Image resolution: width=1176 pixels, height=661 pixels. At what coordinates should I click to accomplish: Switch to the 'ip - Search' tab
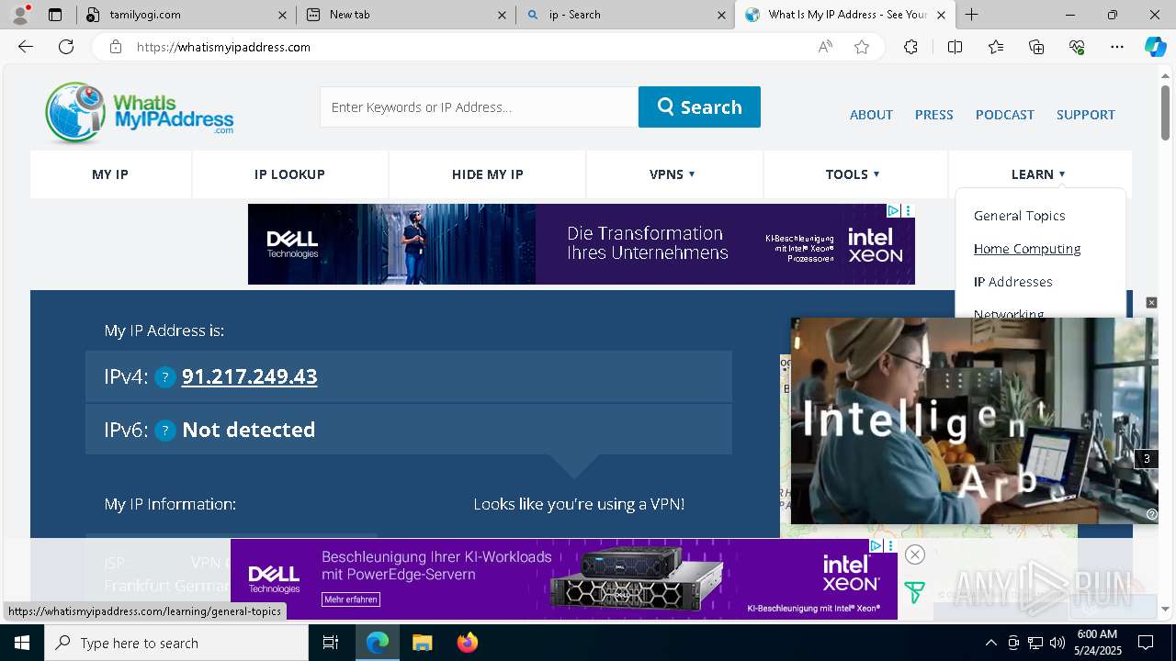(x=625, y=15)
